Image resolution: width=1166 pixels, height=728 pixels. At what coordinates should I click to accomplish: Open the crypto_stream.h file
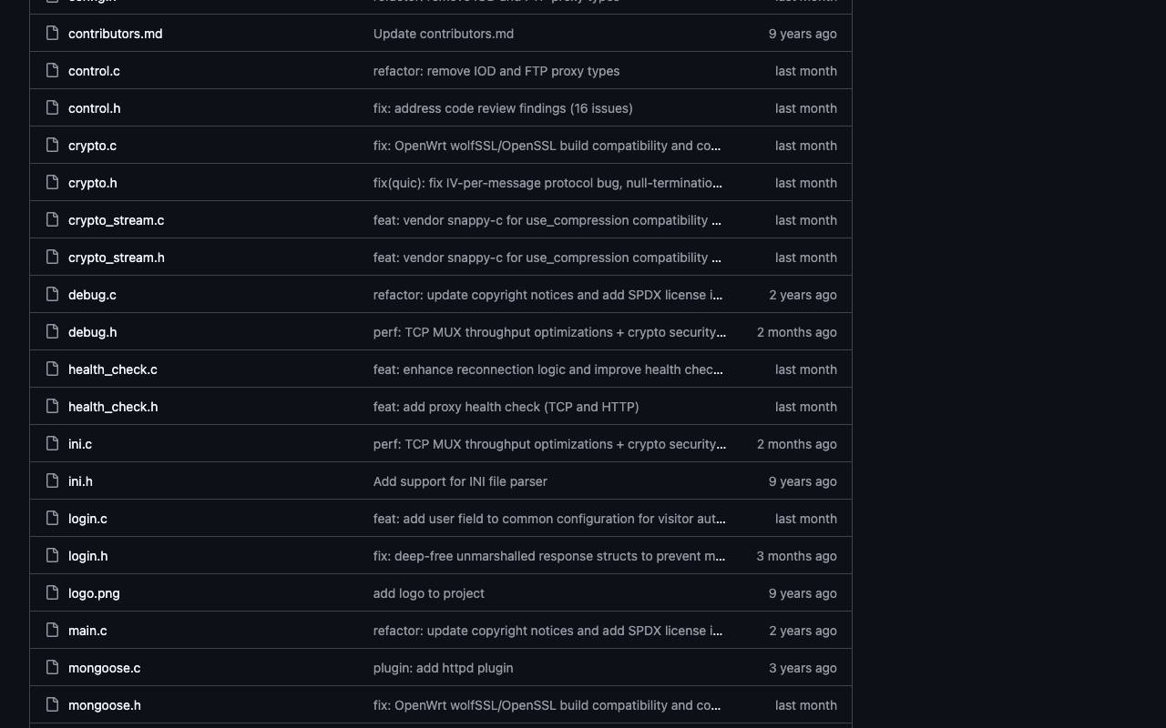(x=117, y=258)
